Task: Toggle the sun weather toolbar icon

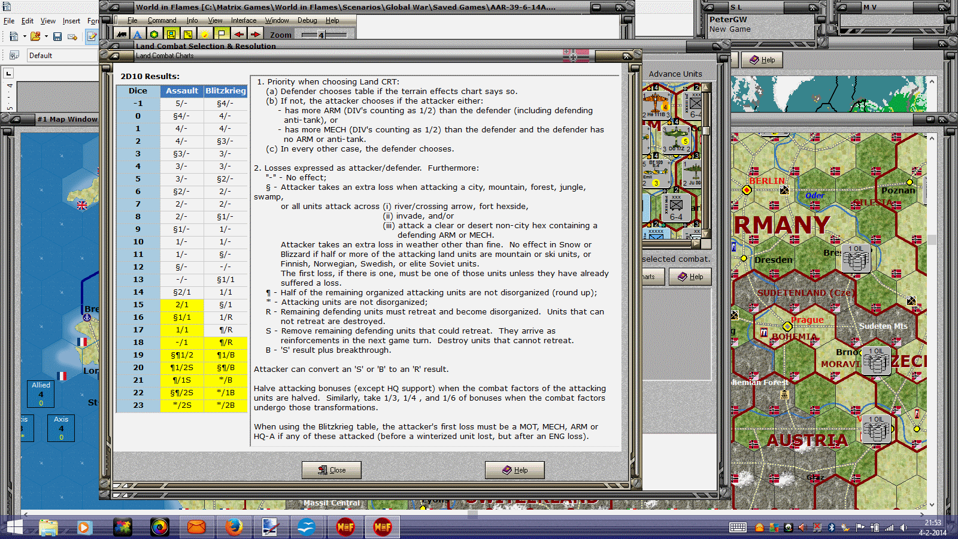Action: [205, 35]
